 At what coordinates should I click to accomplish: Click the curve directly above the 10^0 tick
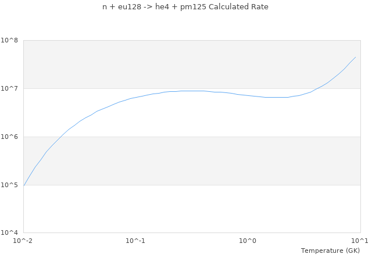[248, 95]
